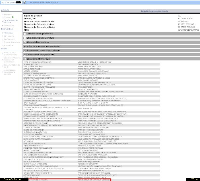Open the Organe électrique link
The image size is (200, 181).
tap(12, 42)
